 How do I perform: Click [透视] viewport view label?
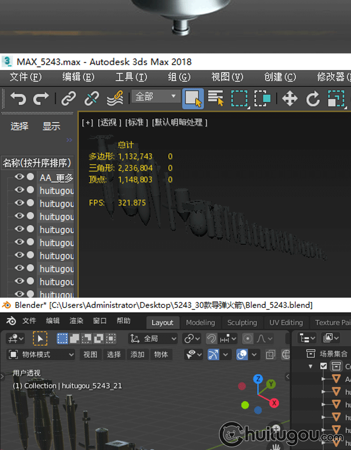click(109, 122)
